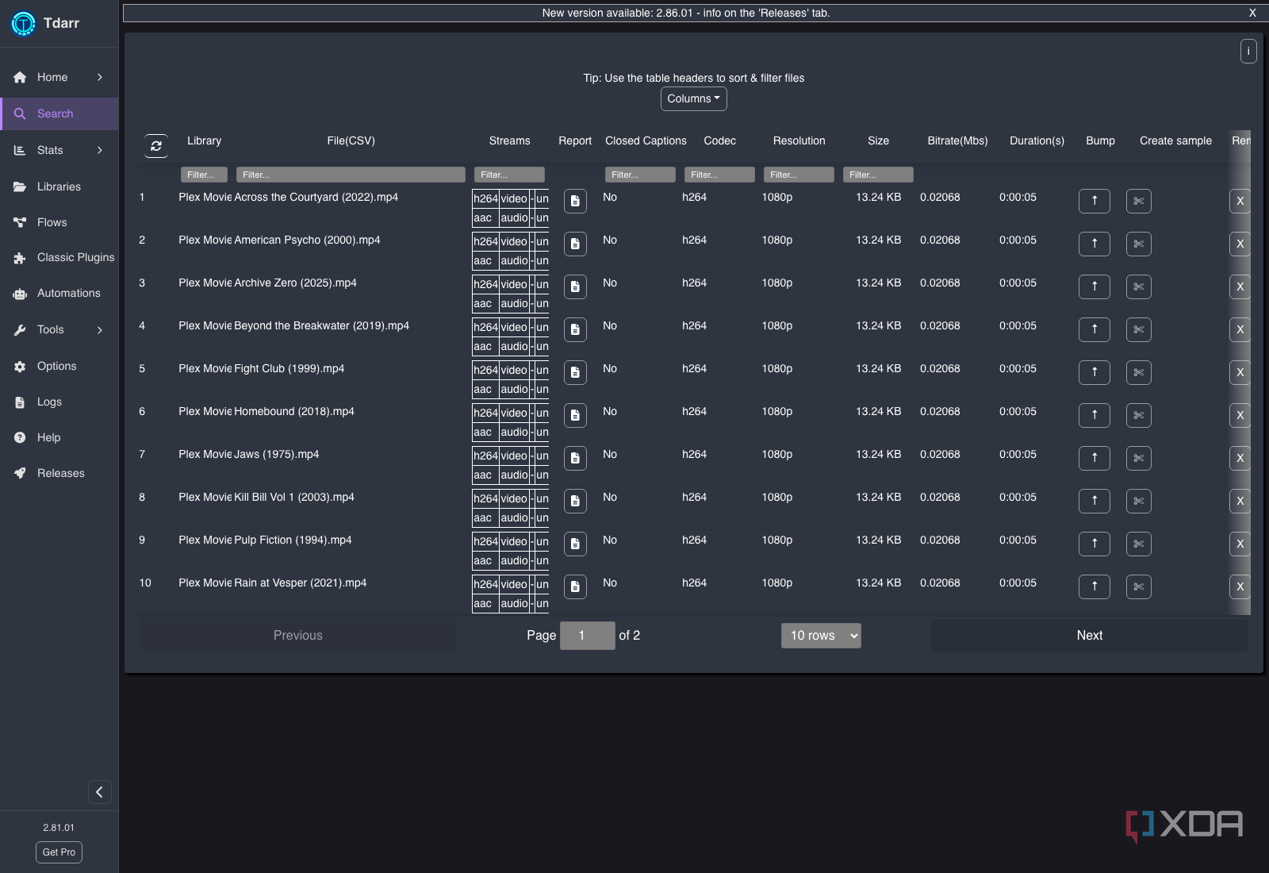Sort by the Duration(s) column header
1269x873 pixels.
1037,140
